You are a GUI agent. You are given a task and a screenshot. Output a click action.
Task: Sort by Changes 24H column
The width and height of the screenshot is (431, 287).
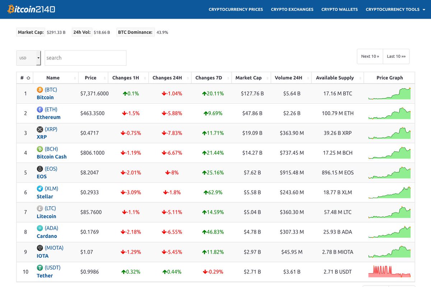pos(170,78)
